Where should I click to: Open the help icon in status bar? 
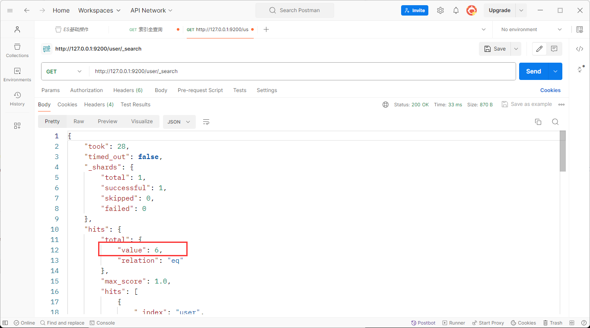pyautogui.click(x=583, y=323)
